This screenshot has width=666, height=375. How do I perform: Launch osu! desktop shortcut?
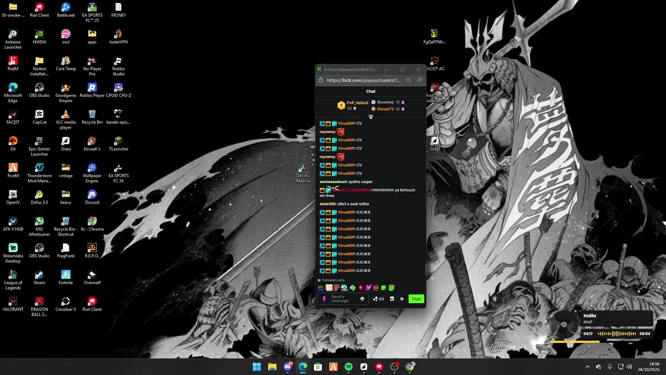pos(66,36)
